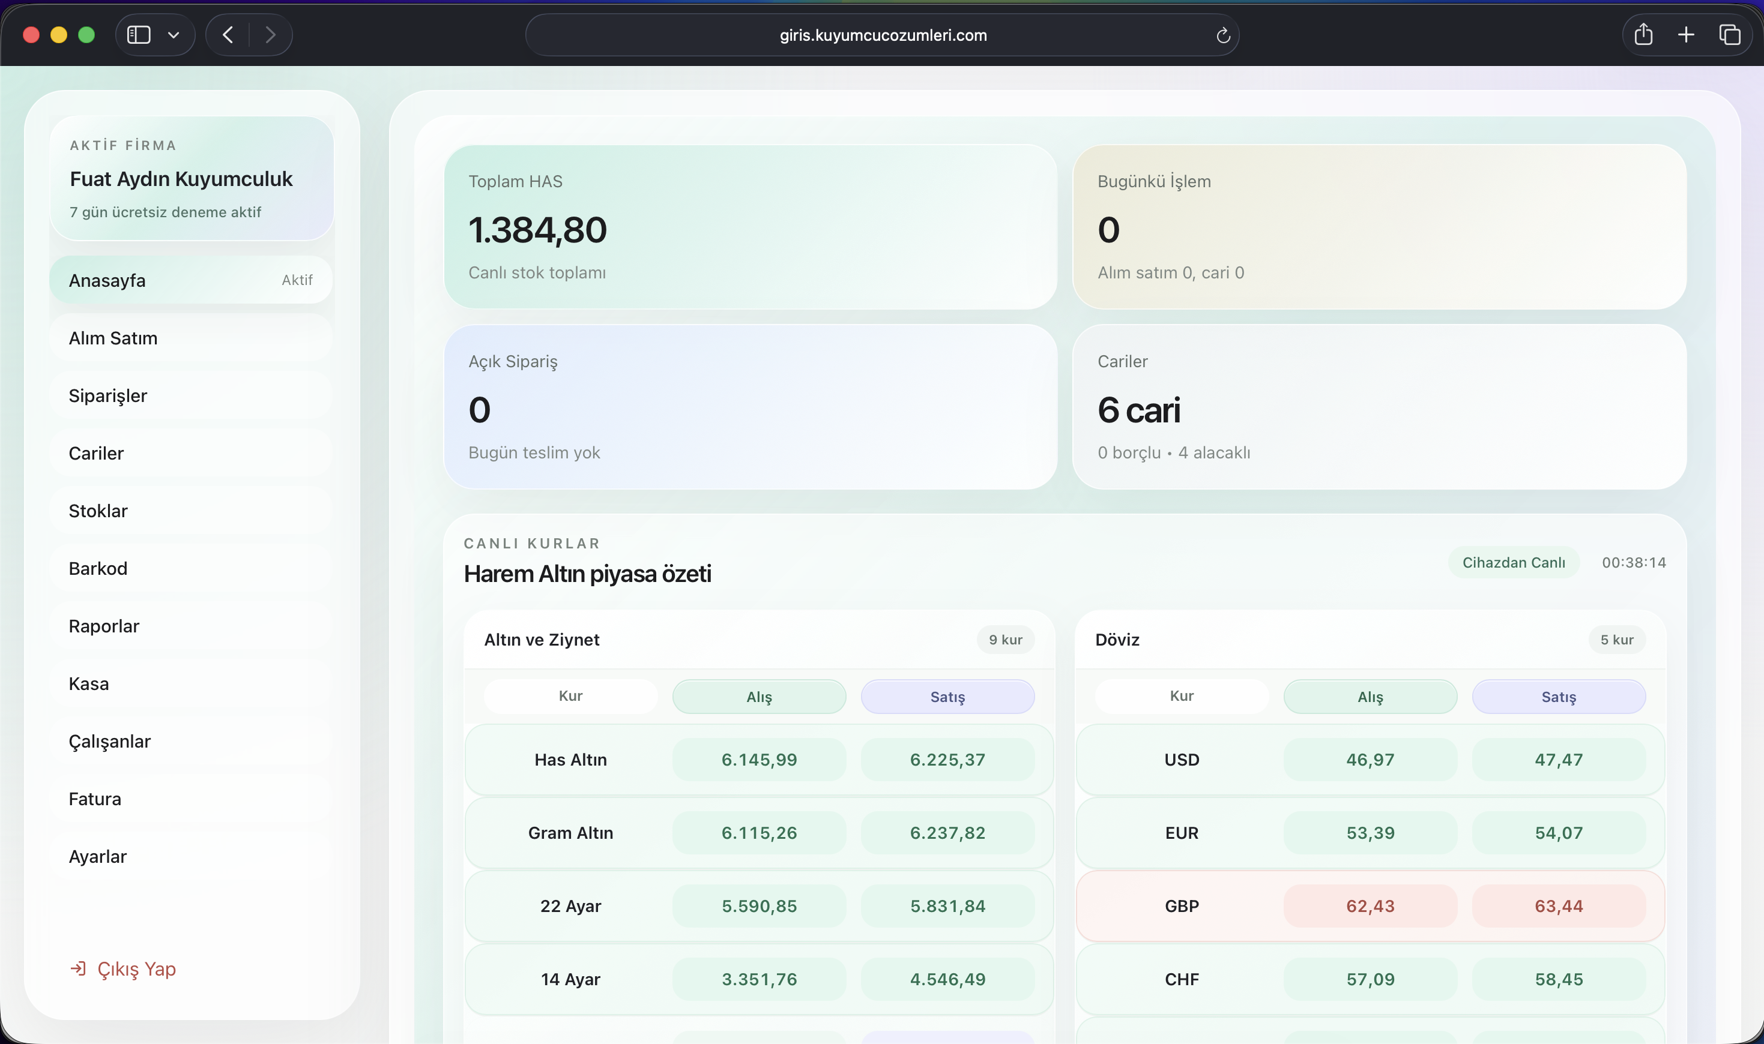Select the Has Altın row label

(x=570, y=760)
